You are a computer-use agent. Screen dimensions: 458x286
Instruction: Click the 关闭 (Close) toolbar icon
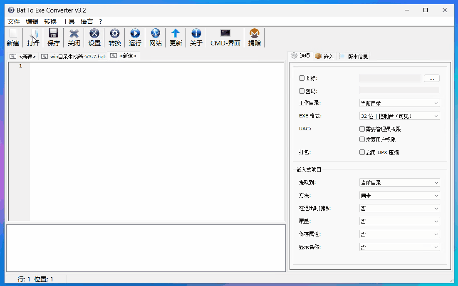pyautogui.click(x=74, y=34)
